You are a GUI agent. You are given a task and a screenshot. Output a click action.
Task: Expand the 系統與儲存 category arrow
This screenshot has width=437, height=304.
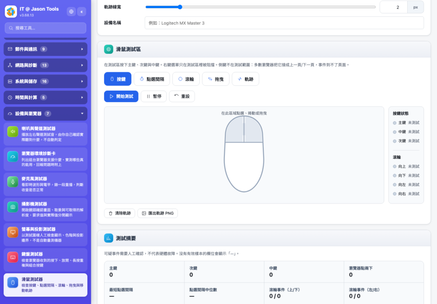pos(82,82)
